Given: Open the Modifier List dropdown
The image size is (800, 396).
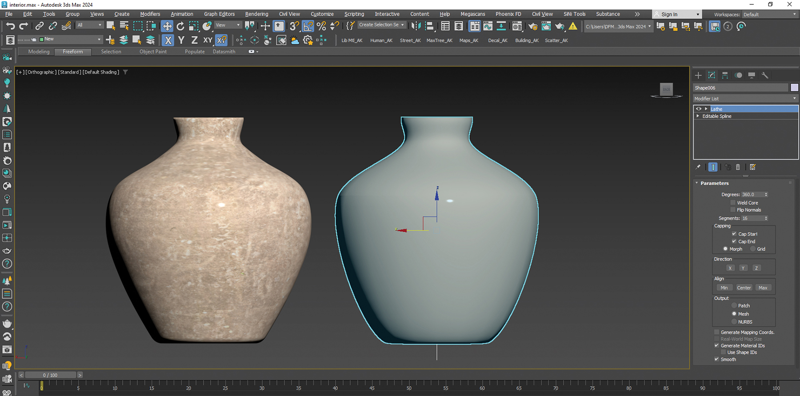Looking at the screenshot, I should (745, 99).
